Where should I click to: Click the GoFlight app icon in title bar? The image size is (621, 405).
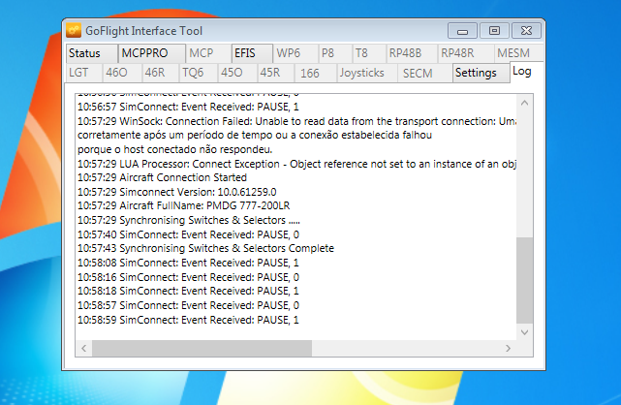click(x=75, y=31)
